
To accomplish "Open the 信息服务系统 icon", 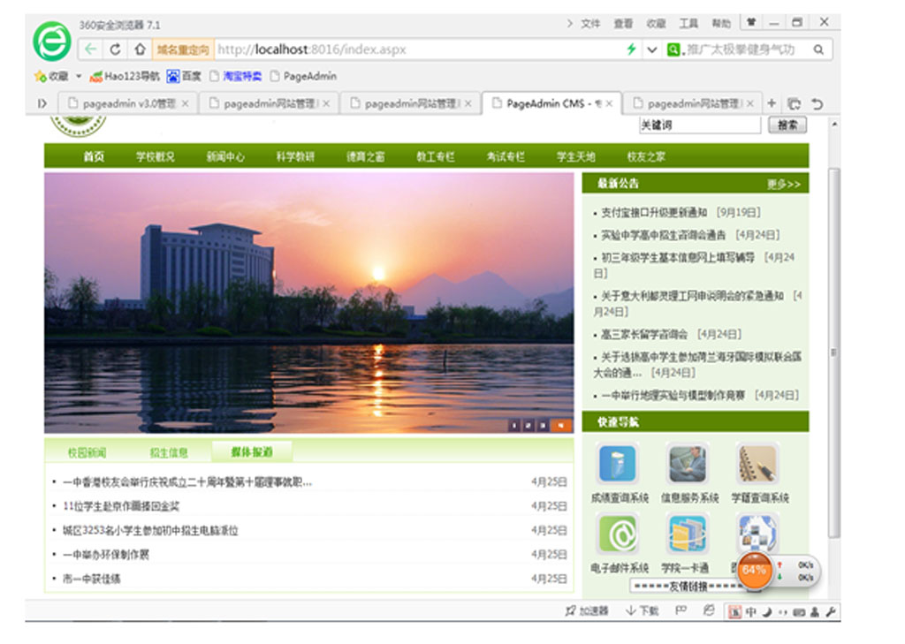I will click(x=688, y=464).
